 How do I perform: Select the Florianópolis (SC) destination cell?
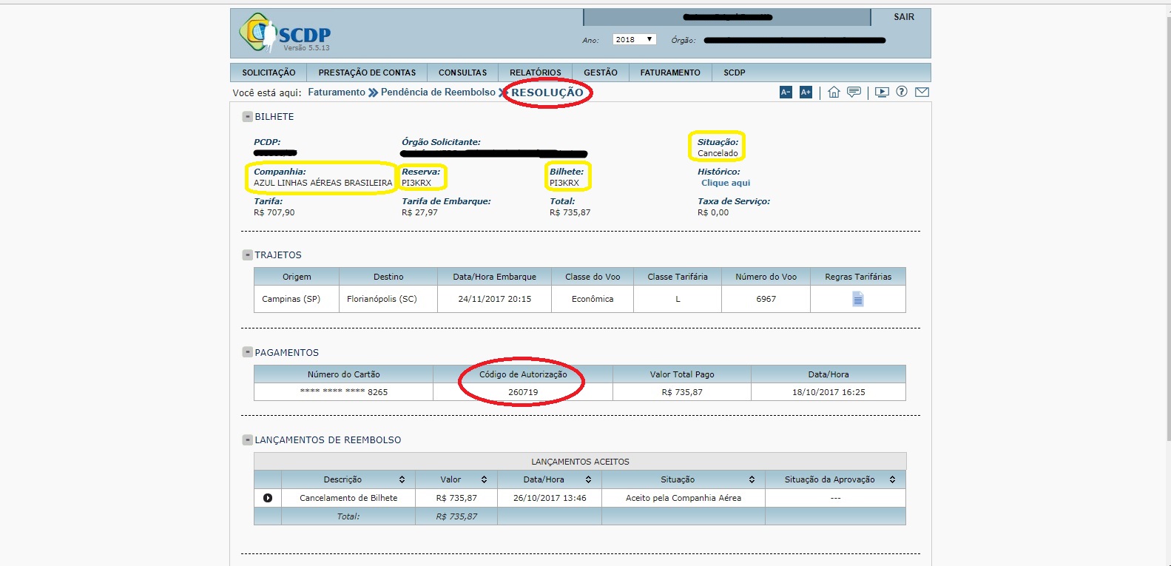(388, 299)
